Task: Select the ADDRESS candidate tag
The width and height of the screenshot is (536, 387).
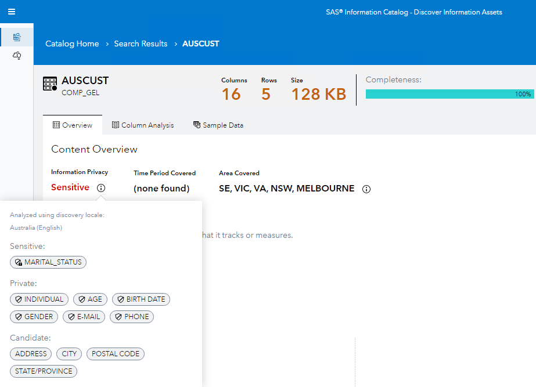Action: (x=31, y=353)
